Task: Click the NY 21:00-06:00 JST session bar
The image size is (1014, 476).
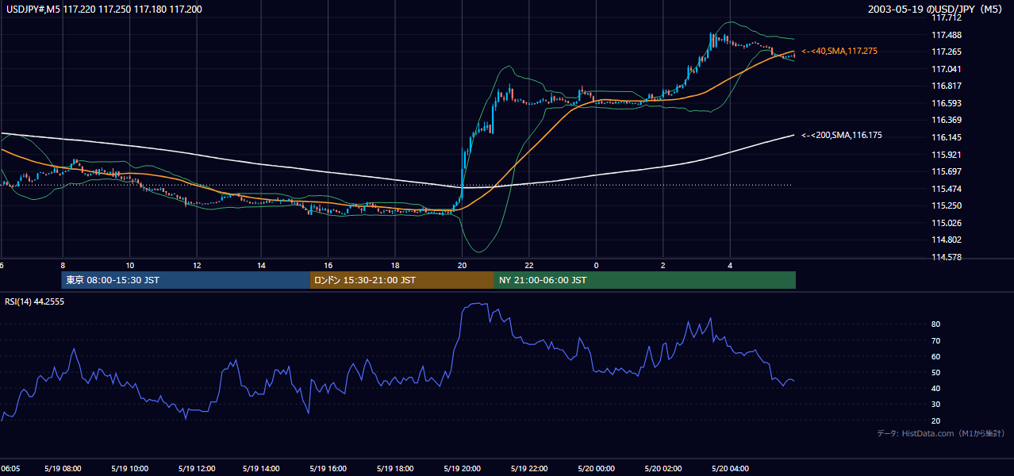Action: coord(645,280)
